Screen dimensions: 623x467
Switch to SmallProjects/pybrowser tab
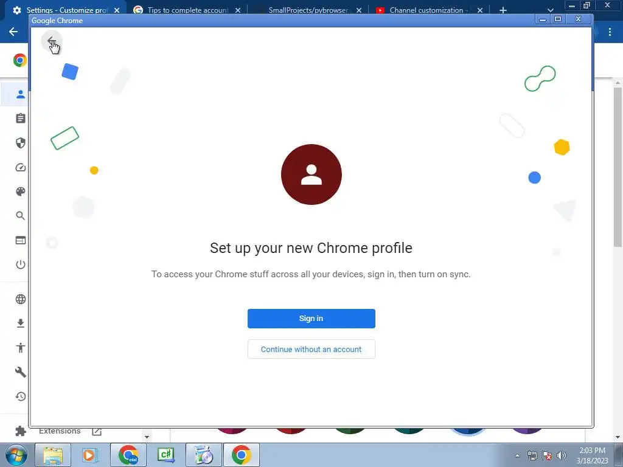click(x=308, y=10)
